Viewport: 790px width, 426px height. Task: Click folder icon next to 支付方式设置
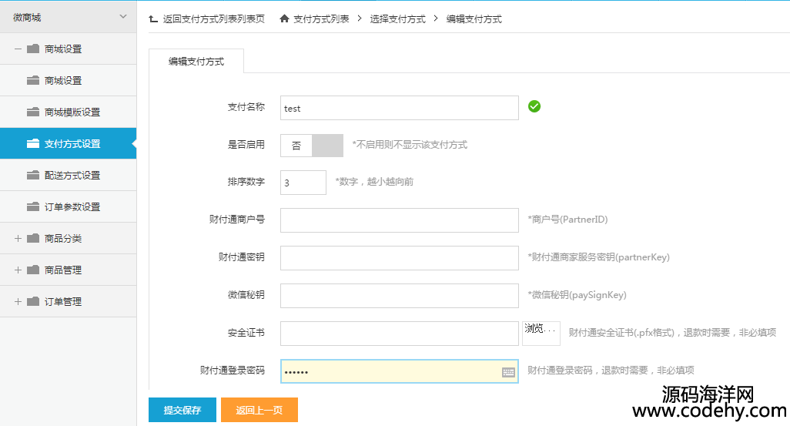33,143
